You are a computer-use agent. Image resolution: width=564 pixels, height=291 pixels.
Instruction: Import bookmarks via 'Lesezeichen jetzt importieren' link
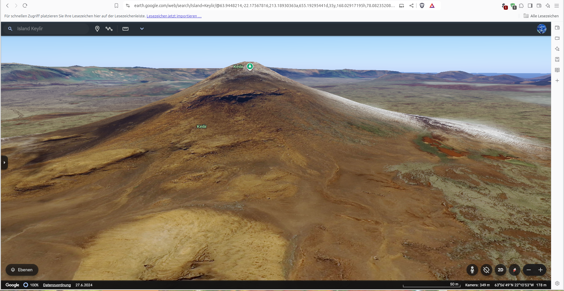[x=174, y=16]
